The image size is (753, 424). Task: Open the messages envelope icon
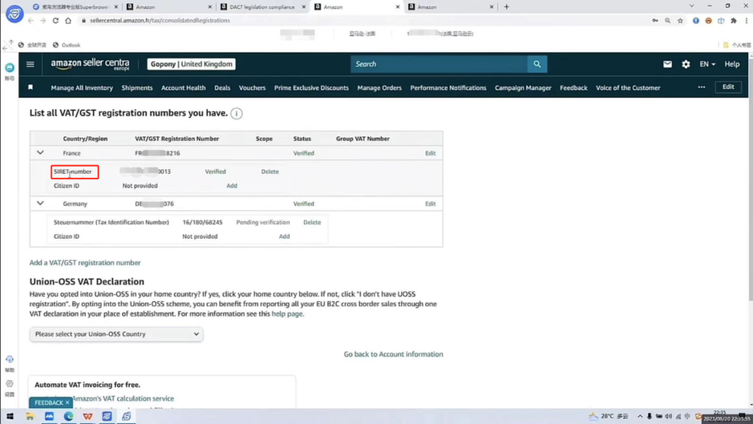[x=667, y=64]
